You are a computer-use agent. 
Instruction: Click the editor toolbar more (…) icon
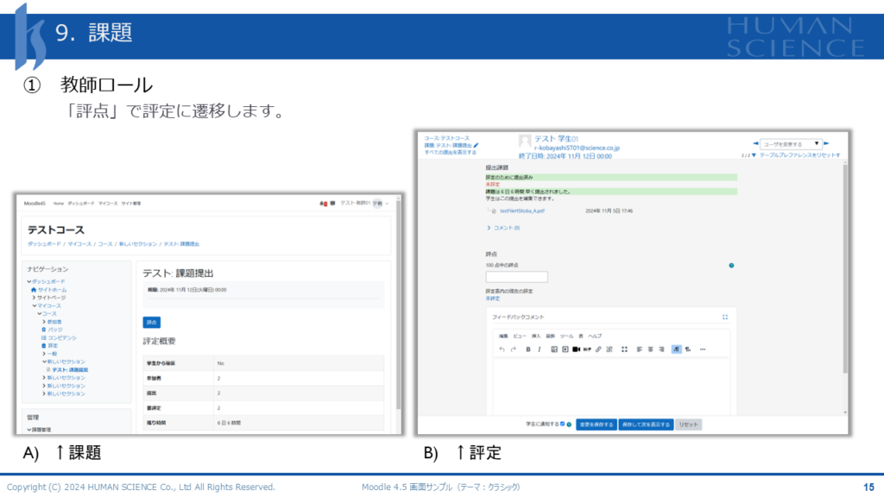[x=703, y=349]
